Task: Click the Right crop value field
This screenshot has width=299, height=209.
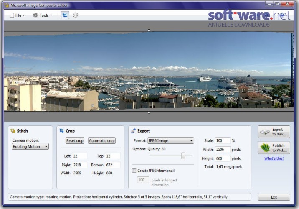Action: [79, 165]
